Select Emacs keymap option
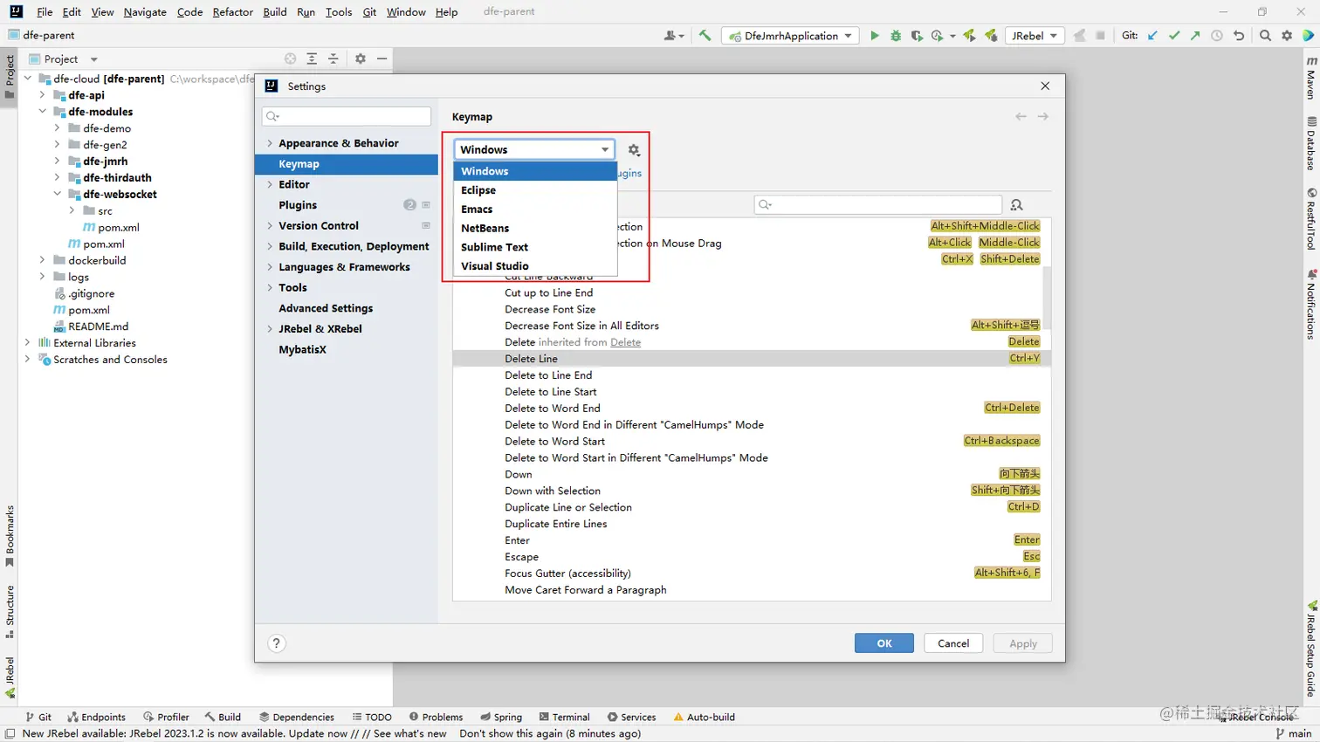The image size is (1320, 742). (x=535, y=210)
